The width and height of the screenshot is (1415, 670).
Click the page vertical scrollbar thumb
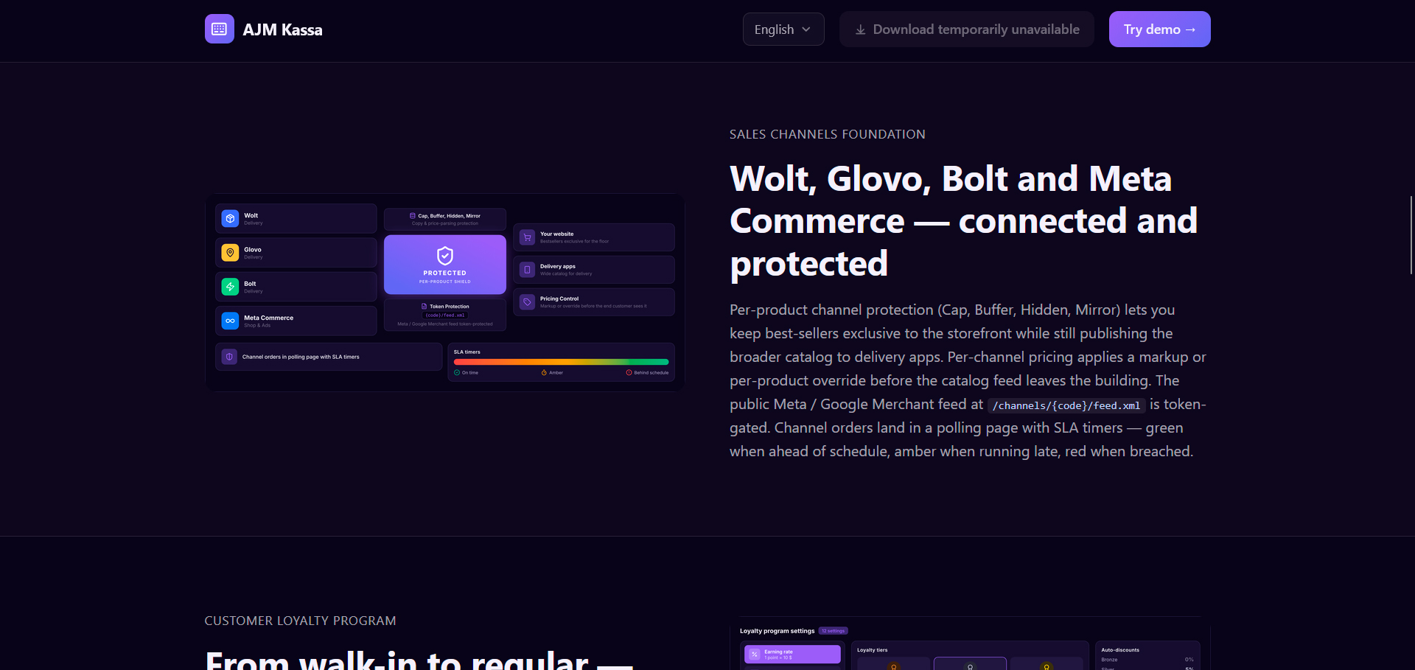(x=1411, y=235)
